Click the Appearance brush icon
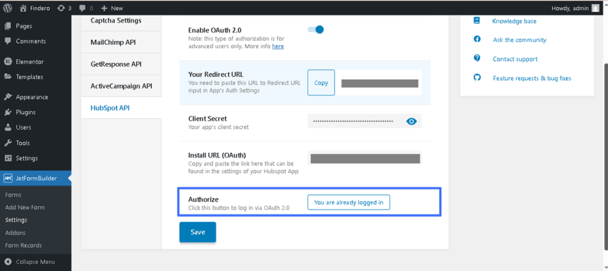 point(8,97)
